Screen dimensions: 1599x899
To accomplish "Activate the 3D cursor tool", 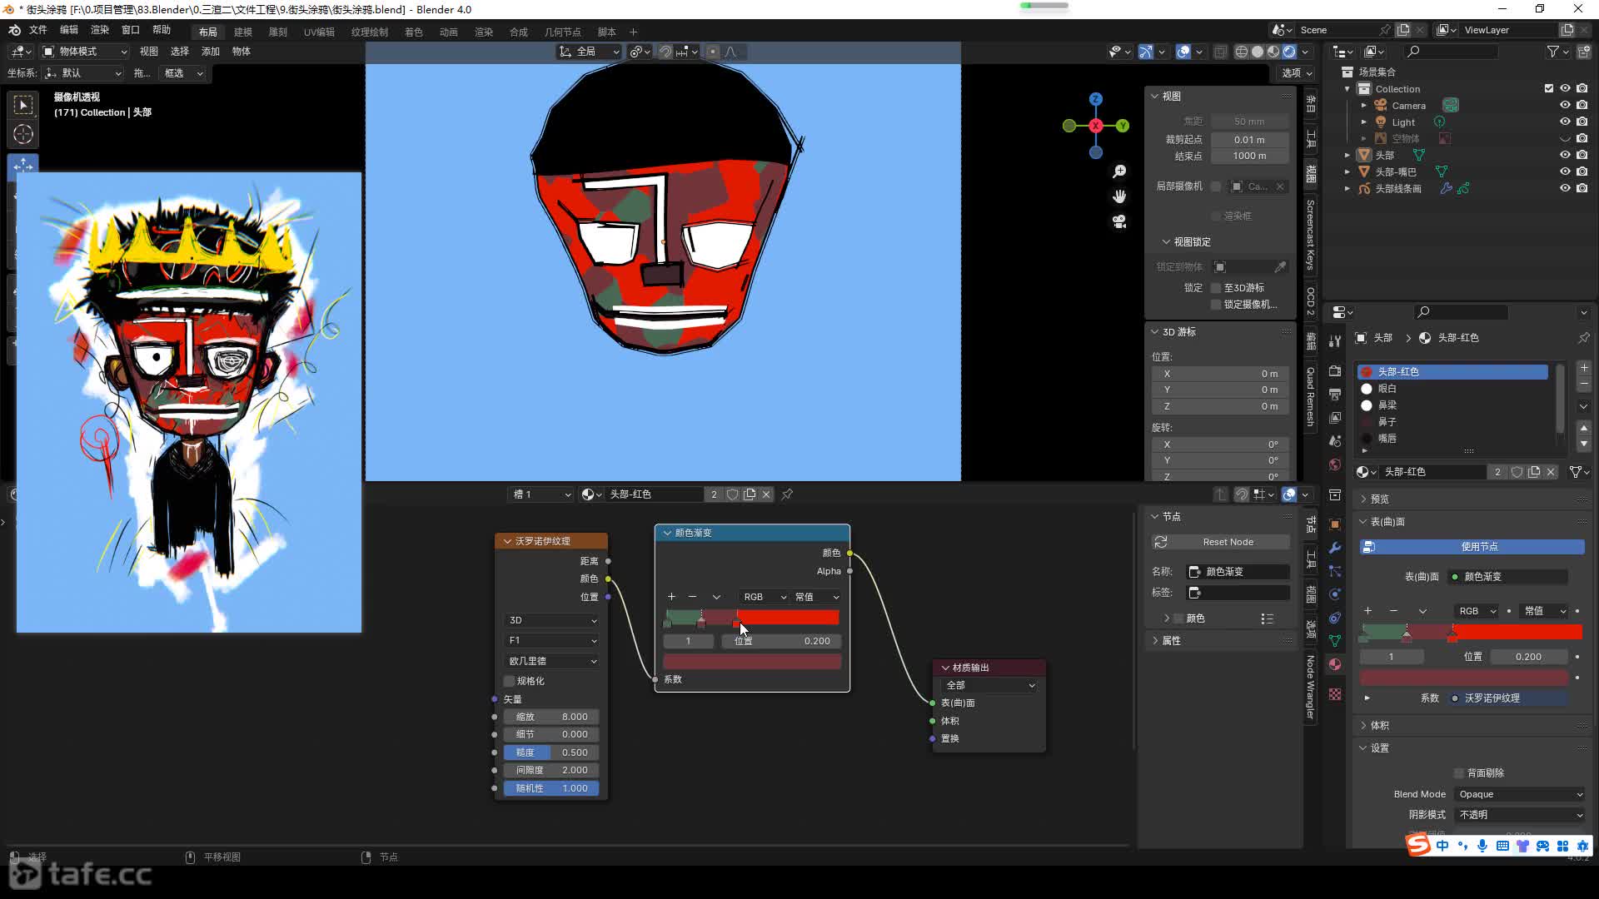I will (x=23, y=134).
